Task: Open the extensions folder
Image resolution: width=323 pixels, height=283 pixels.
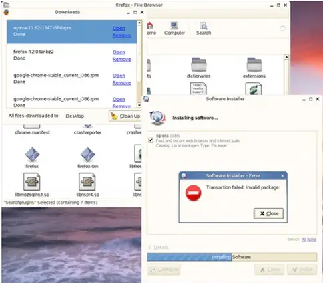Action: (254, 68)
